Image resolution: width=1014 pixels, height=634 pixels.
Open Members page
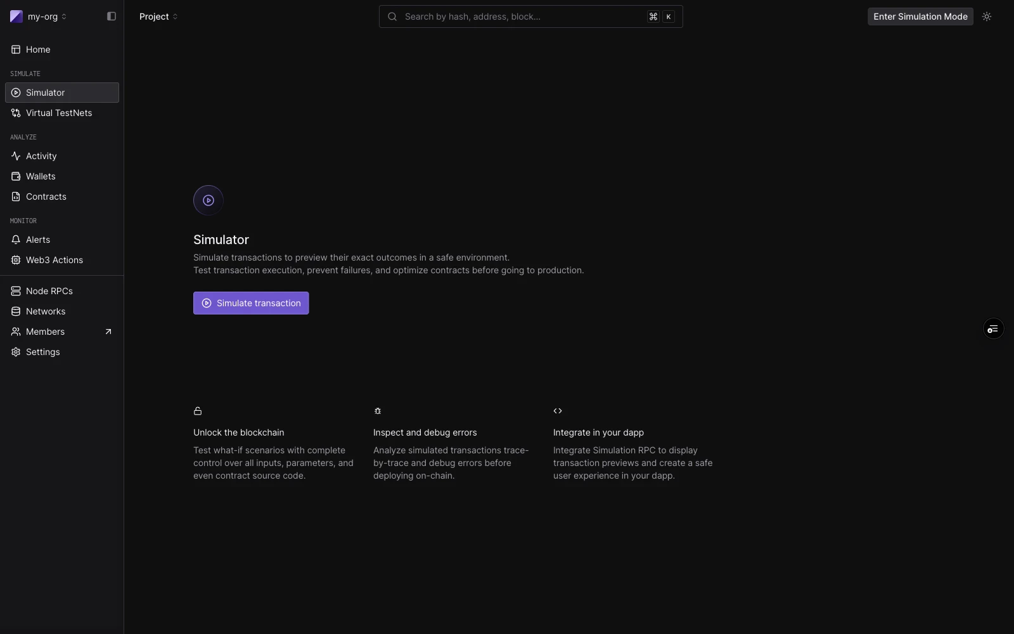click(62, 332)
